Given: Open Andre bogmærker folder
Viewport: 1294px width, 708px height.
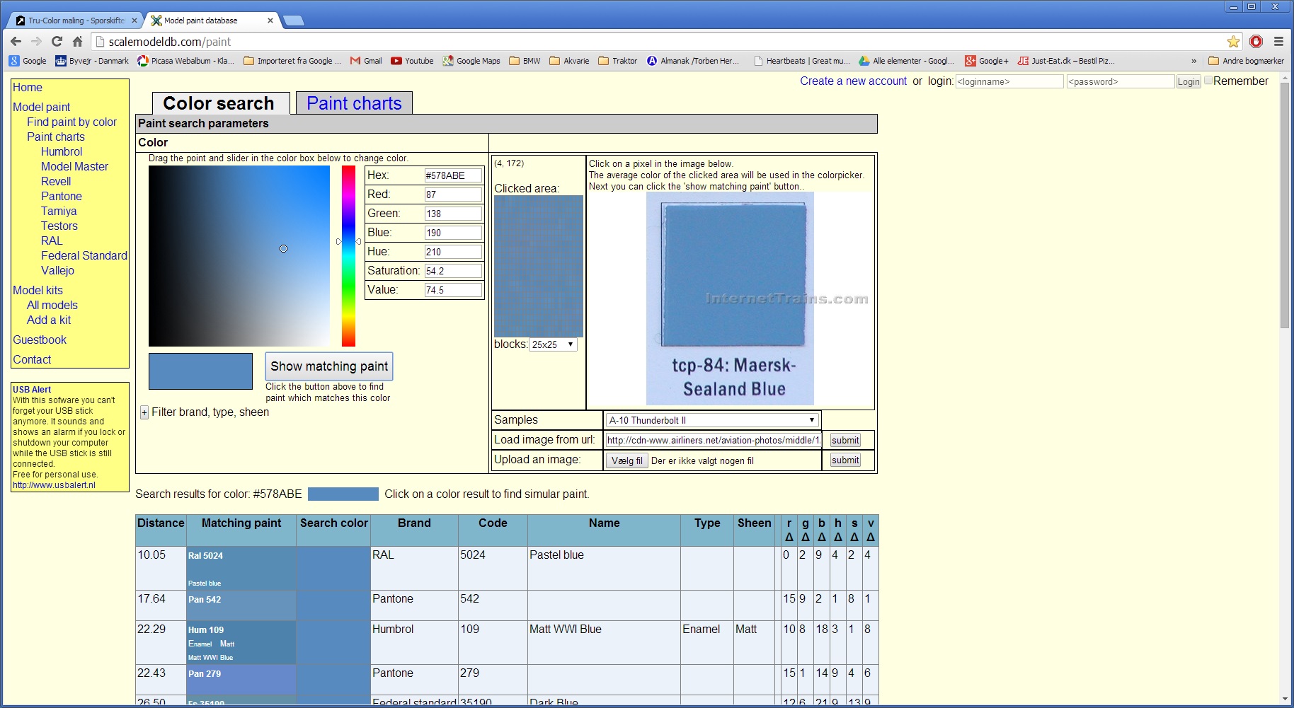Looking at the screenshot, I should pyautogui.click(x=1246, y=61).
